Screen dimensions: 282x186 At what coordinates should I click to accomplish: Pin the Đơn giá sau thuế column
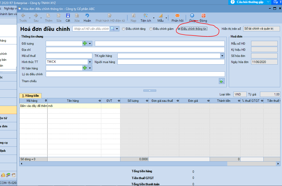[x=177, y=101]
